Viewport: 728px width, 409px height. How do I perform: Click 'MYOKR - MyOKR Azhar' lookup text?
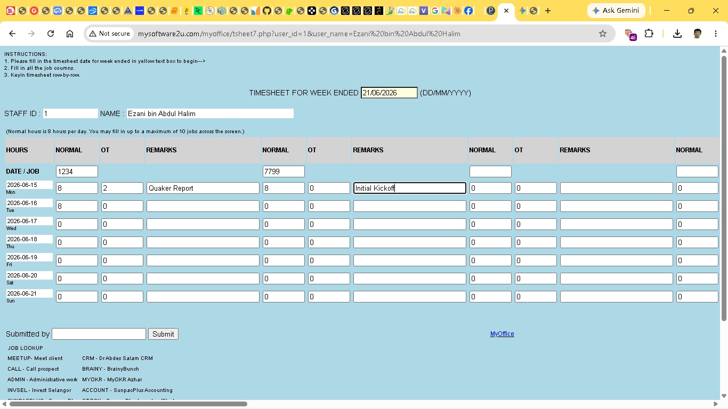coord(112,380)
